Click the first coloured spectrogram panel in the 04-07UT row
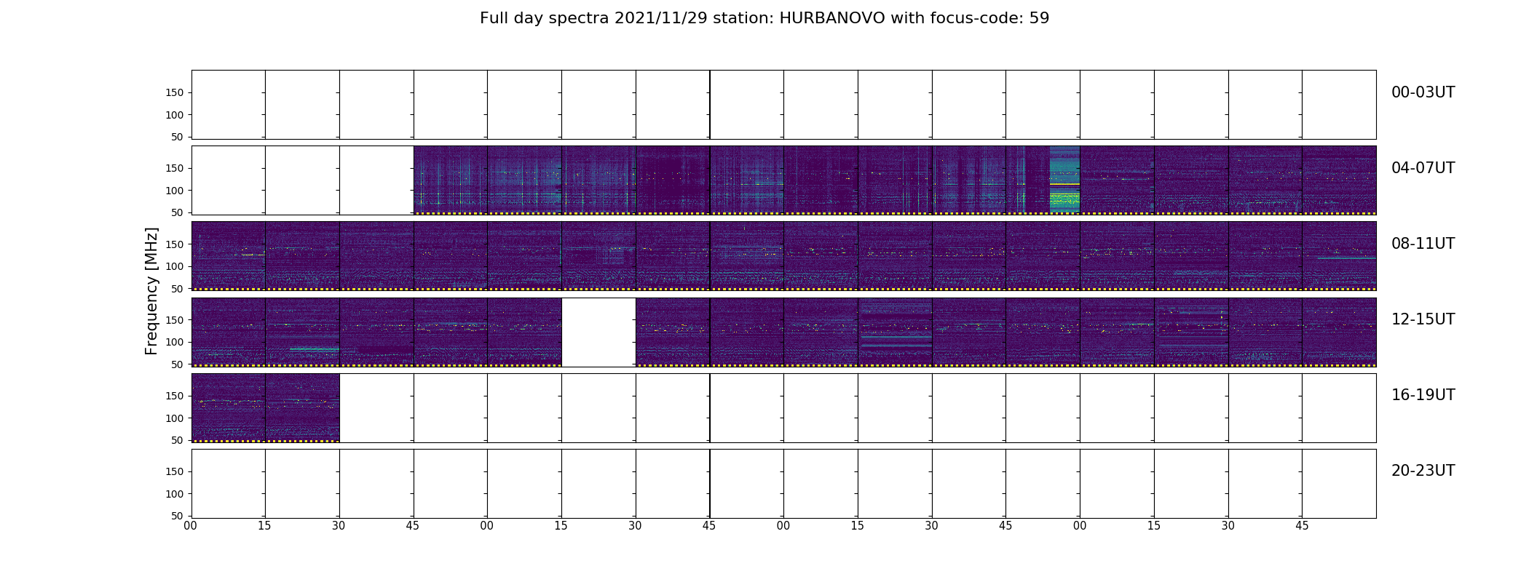This screenshot has height=582, width=1529. (x=451, y=180)
